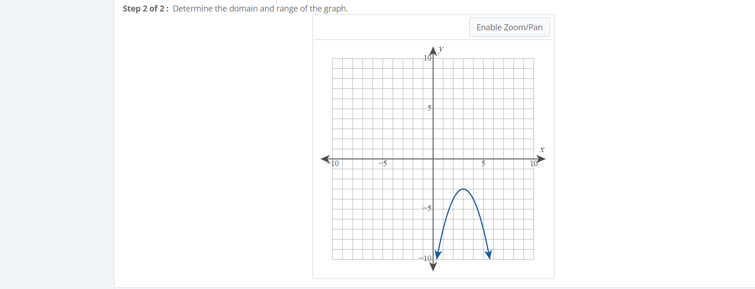Click the y-axis downward arrowhead
Image resolution: width=755 pixels, height=289 pixels.
(433, 267)
